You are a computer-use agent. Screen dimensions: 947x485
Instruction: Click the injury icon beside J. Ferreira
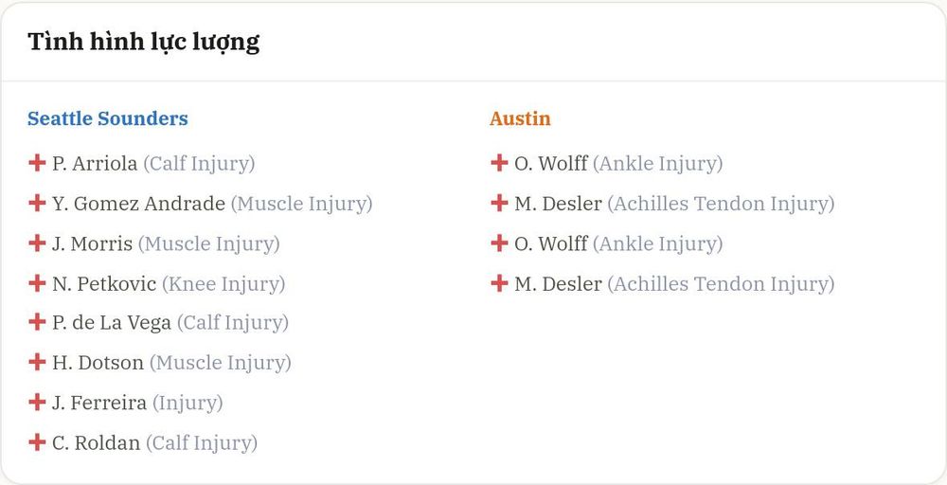37,403
